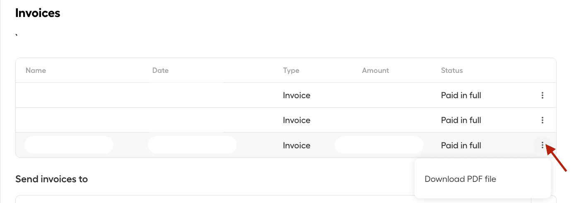Click the Amount column header
The image size is (574, 203).
pos(375,70)
